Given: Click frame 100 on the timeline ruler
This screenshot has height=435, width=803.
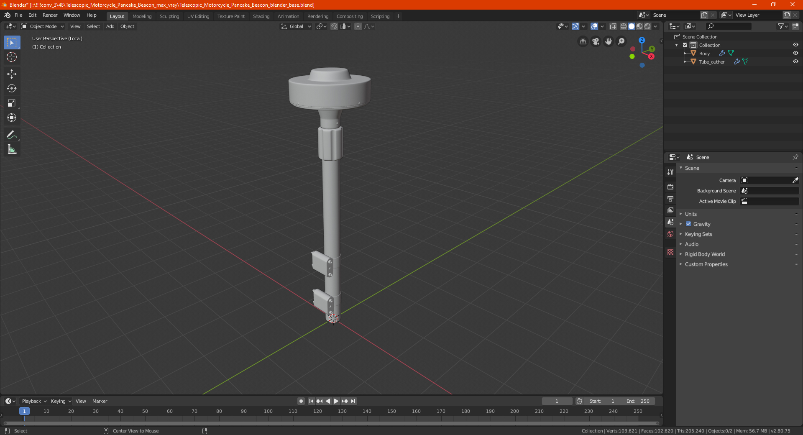Looking at the screenshot, I should [x=268, y=411].
